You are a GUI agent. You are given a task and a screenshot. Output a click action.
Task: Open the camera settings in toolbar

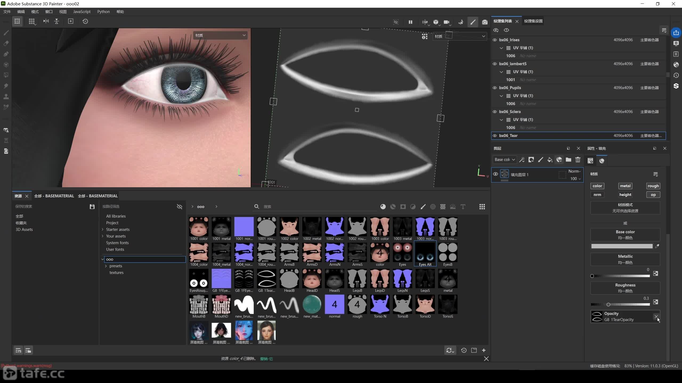[x=447, y=22]
